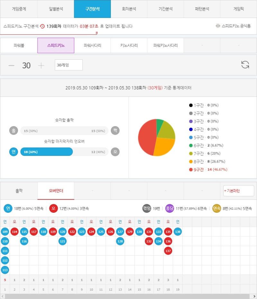Select round 134 blue ball
The height and width of the screenshot is (299, 257).
coord(158,241)
